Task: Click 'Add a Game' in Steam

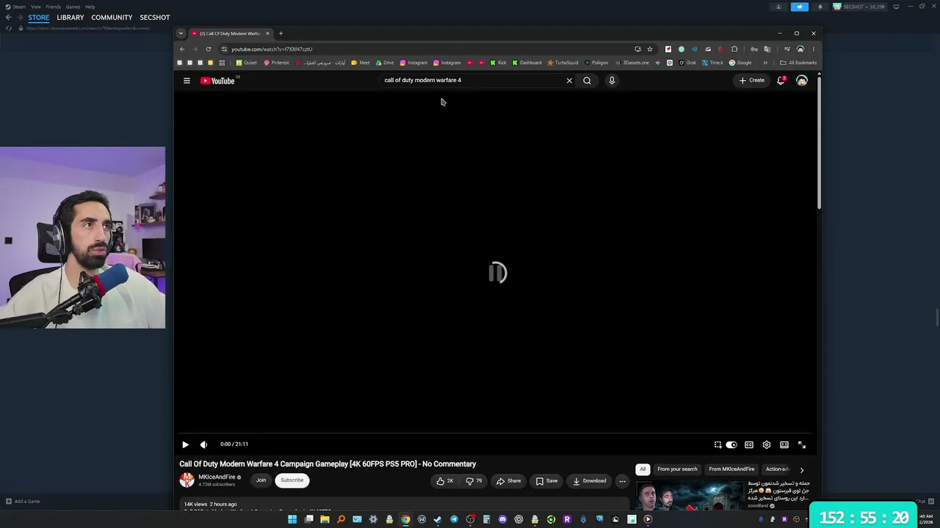Action: [23, 502]
